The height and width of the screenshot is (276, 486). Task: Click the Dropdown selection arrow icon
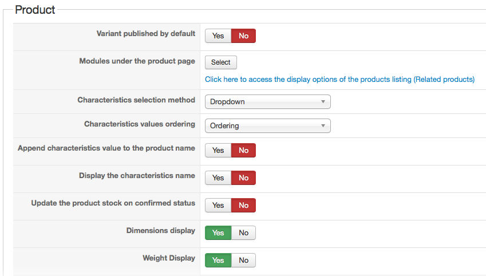pos(323,102)
